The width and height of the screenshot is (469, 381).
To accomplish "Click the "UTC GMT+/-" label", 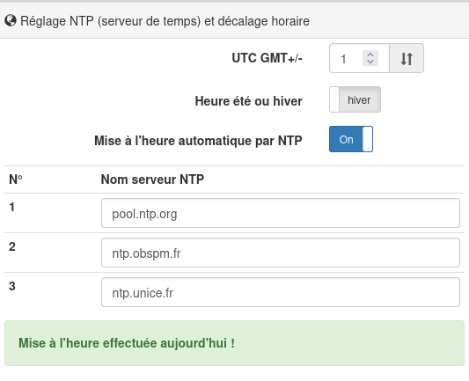I will point(267,58).
